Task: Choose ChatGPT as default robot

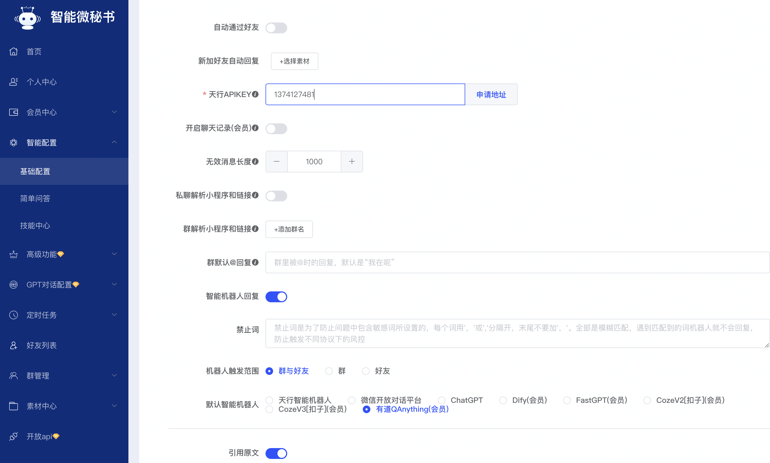Action: pyautogui.click(x=442, y=400)
